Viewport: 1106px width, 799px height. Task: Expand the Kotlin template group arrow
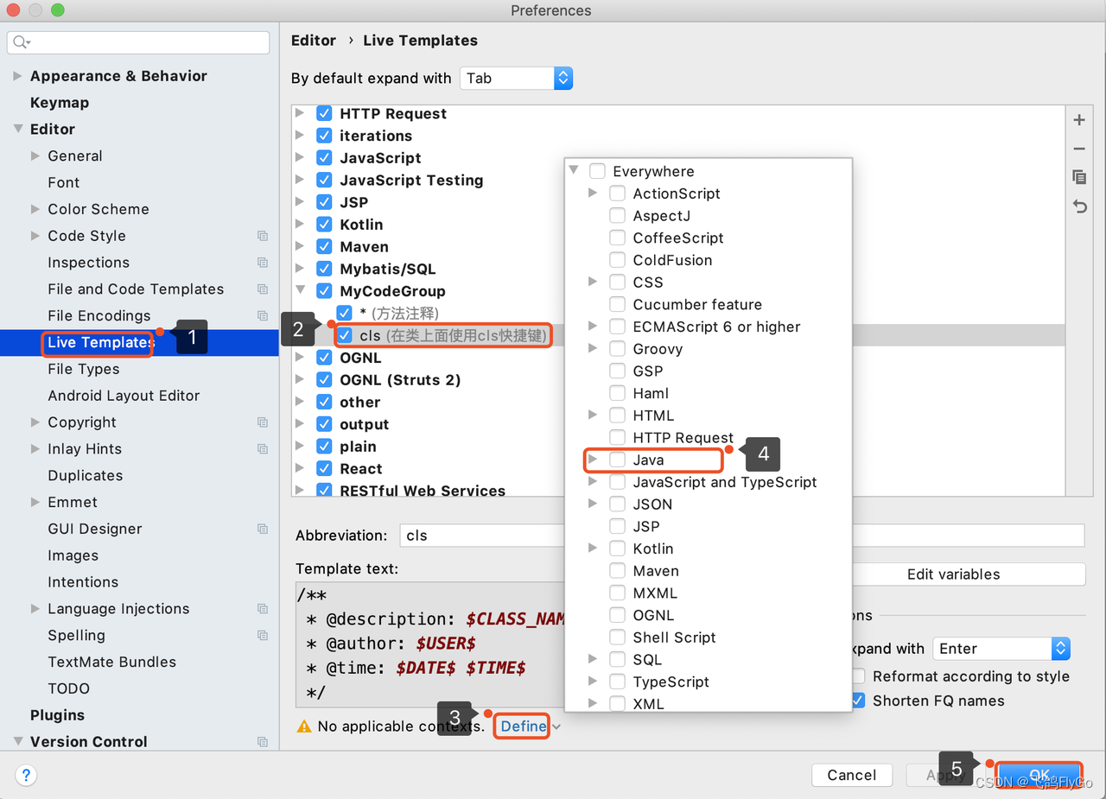click(x=300, y=225)
